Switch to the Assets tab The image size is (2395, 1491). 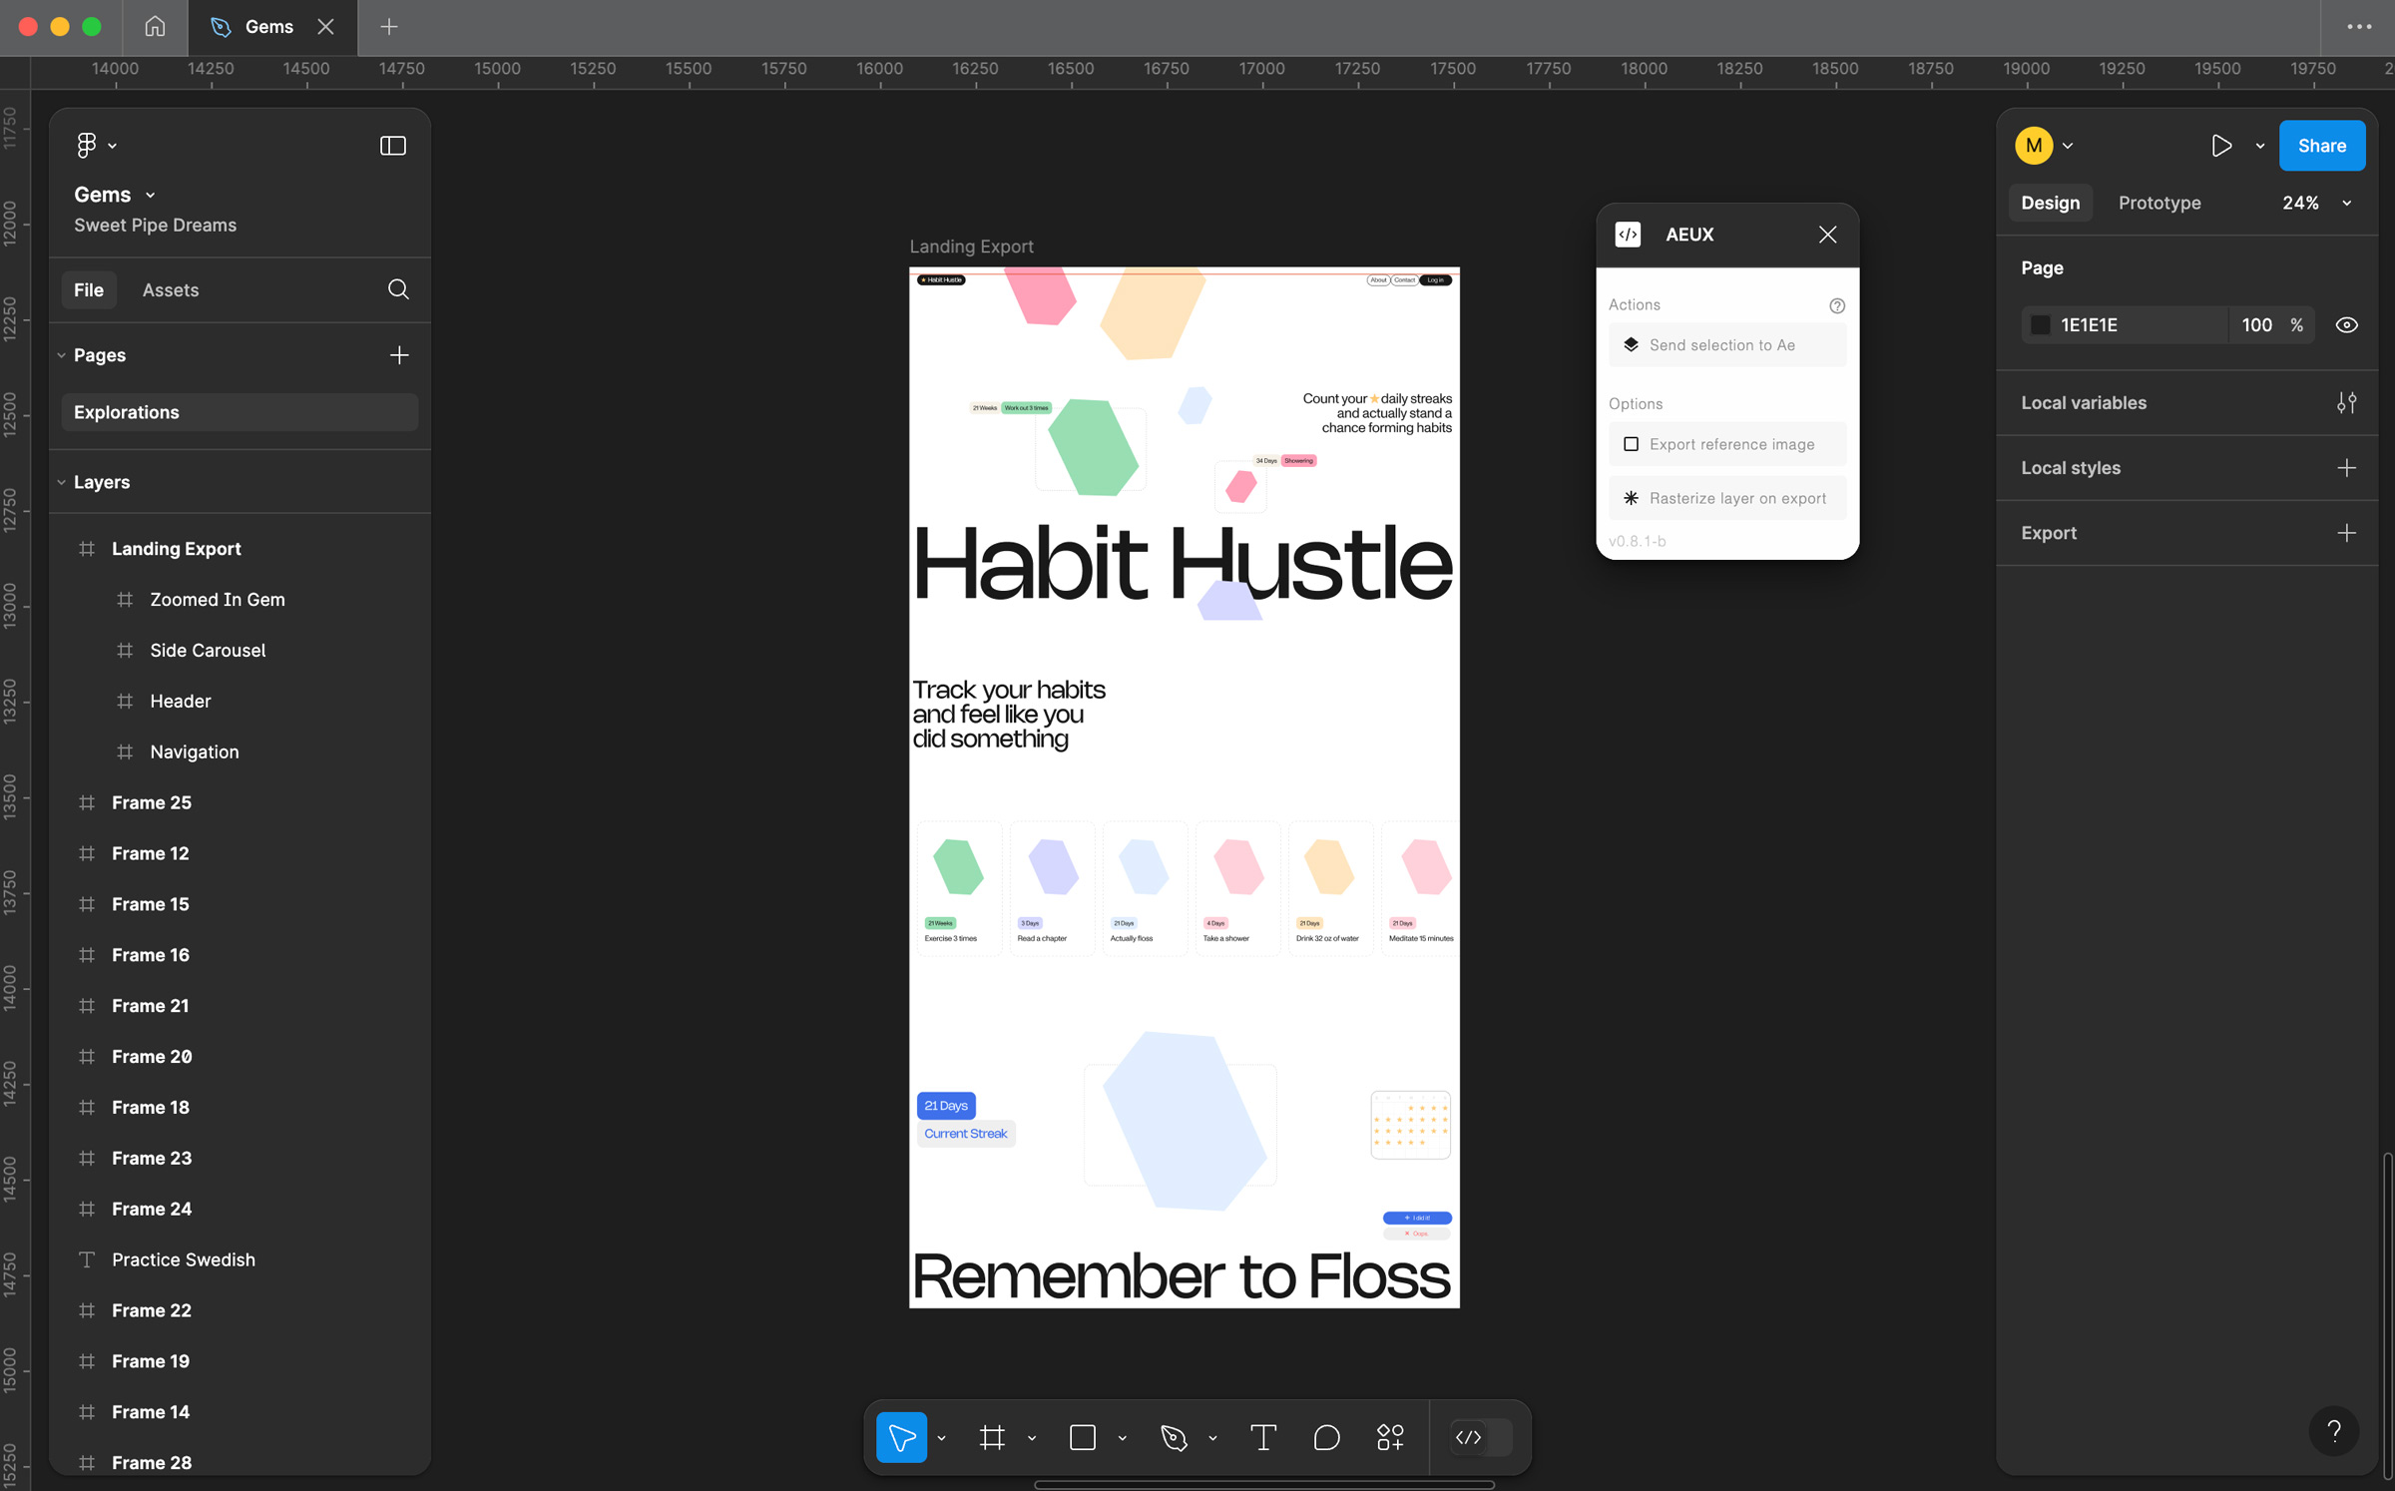(x=171, y=290)
